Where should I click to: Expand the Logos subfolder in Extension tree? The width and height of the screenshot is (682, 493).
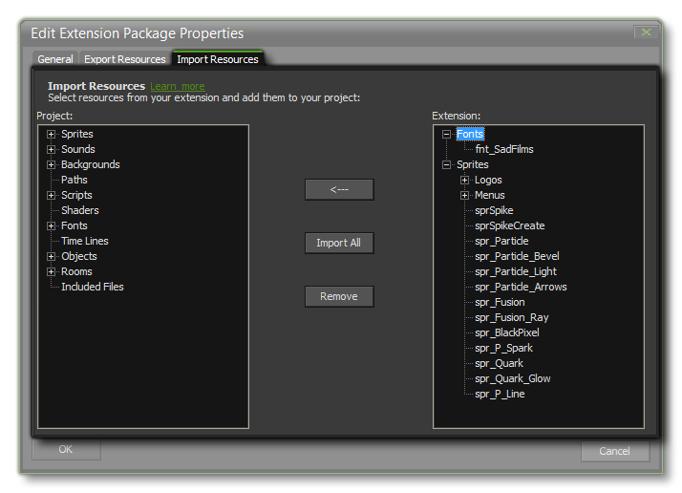tap(464, 181)
